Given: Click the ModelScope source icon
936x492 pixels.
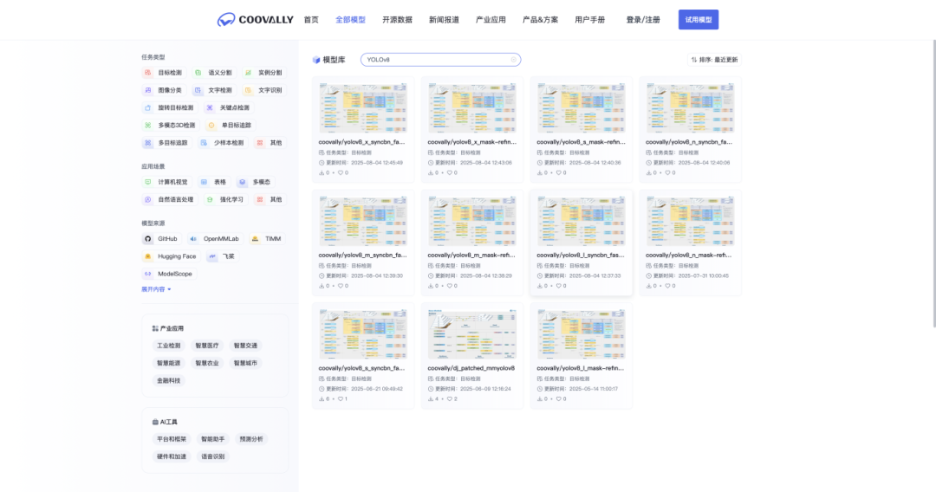Looking at the screenshot, I should coord(148,274).
